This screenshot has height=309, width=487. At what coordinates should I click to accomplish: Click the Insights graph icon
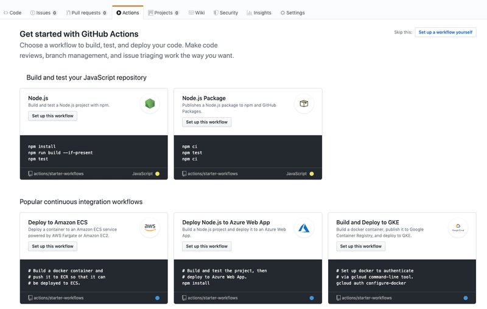tap(249, 13)
